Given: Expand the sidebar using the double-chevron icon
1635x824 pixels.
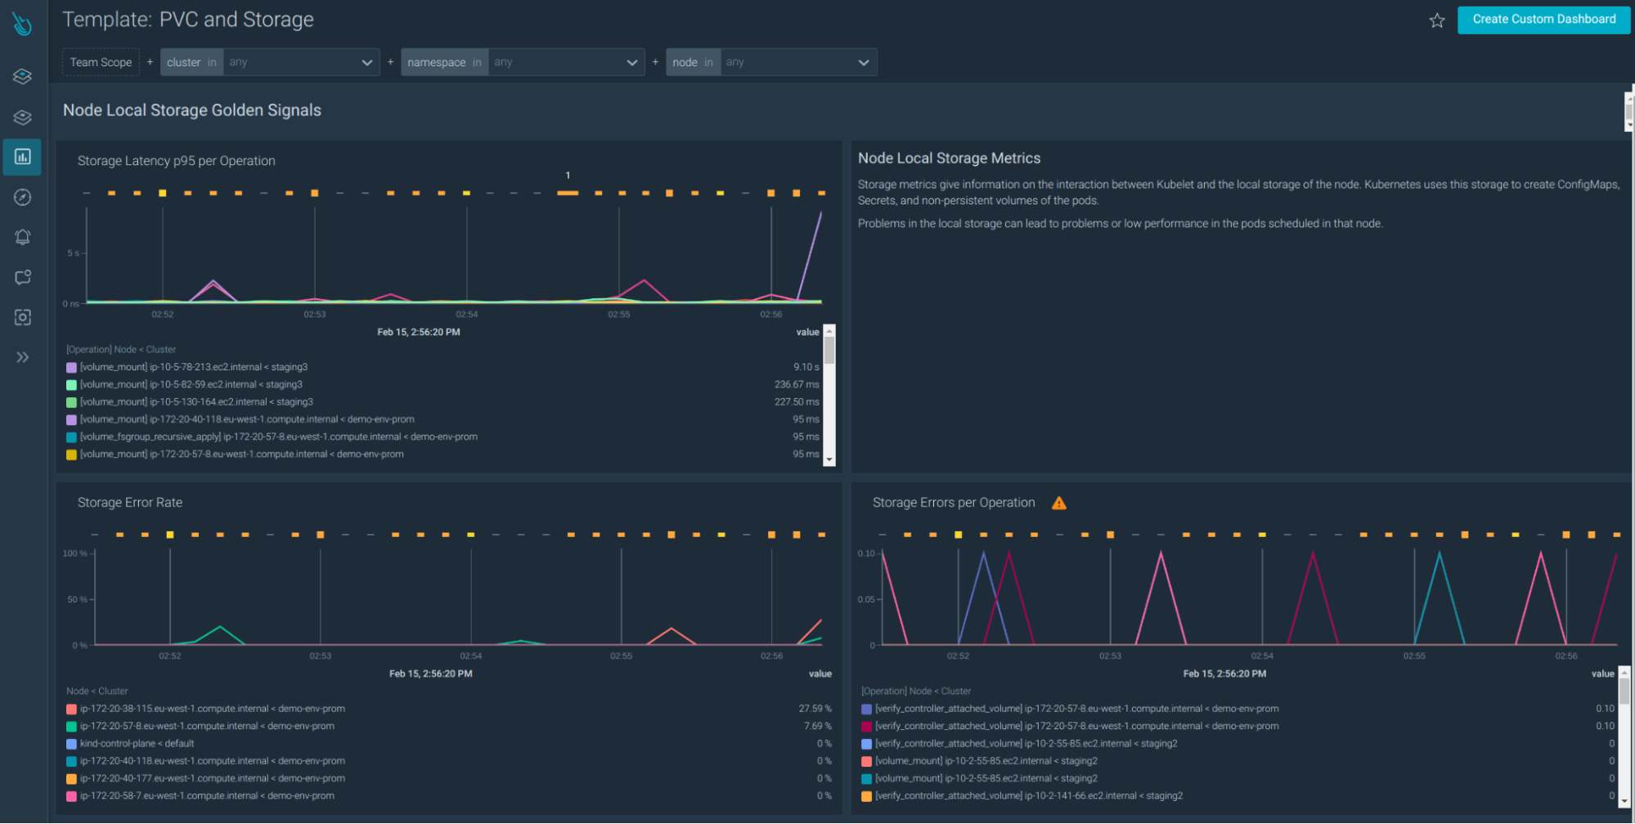Looking at the screenshot, I should coord(22,357).
